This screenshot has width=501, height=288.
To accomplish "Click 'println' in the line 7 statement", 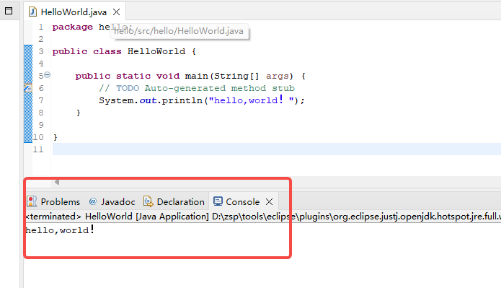I will 182,100.
